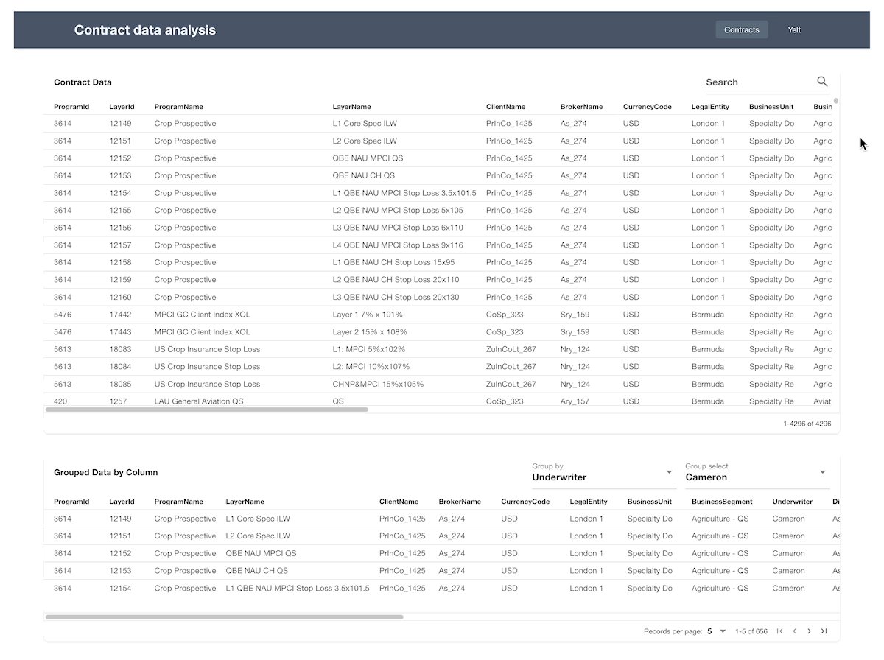Go to first page of grouped data
Screen dimensions: 884x660
(780, 631)
